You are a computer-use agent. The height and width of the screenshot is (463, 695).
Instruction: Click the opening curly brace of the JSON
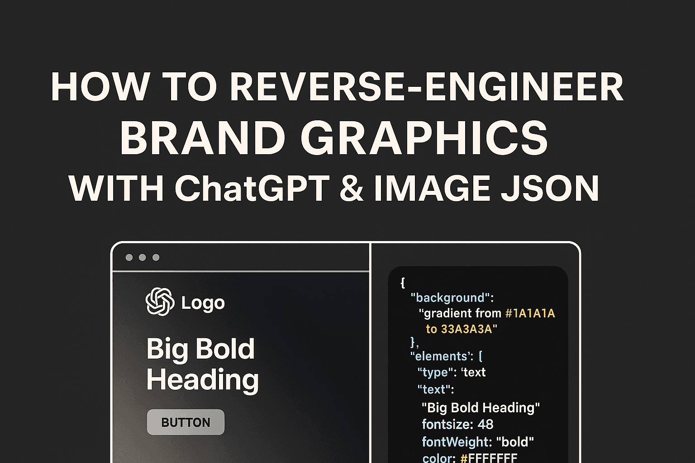click(x=403, y=283)
